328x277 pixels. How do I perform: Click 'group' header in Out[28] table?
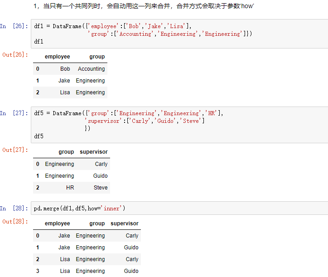coord(97,224)
